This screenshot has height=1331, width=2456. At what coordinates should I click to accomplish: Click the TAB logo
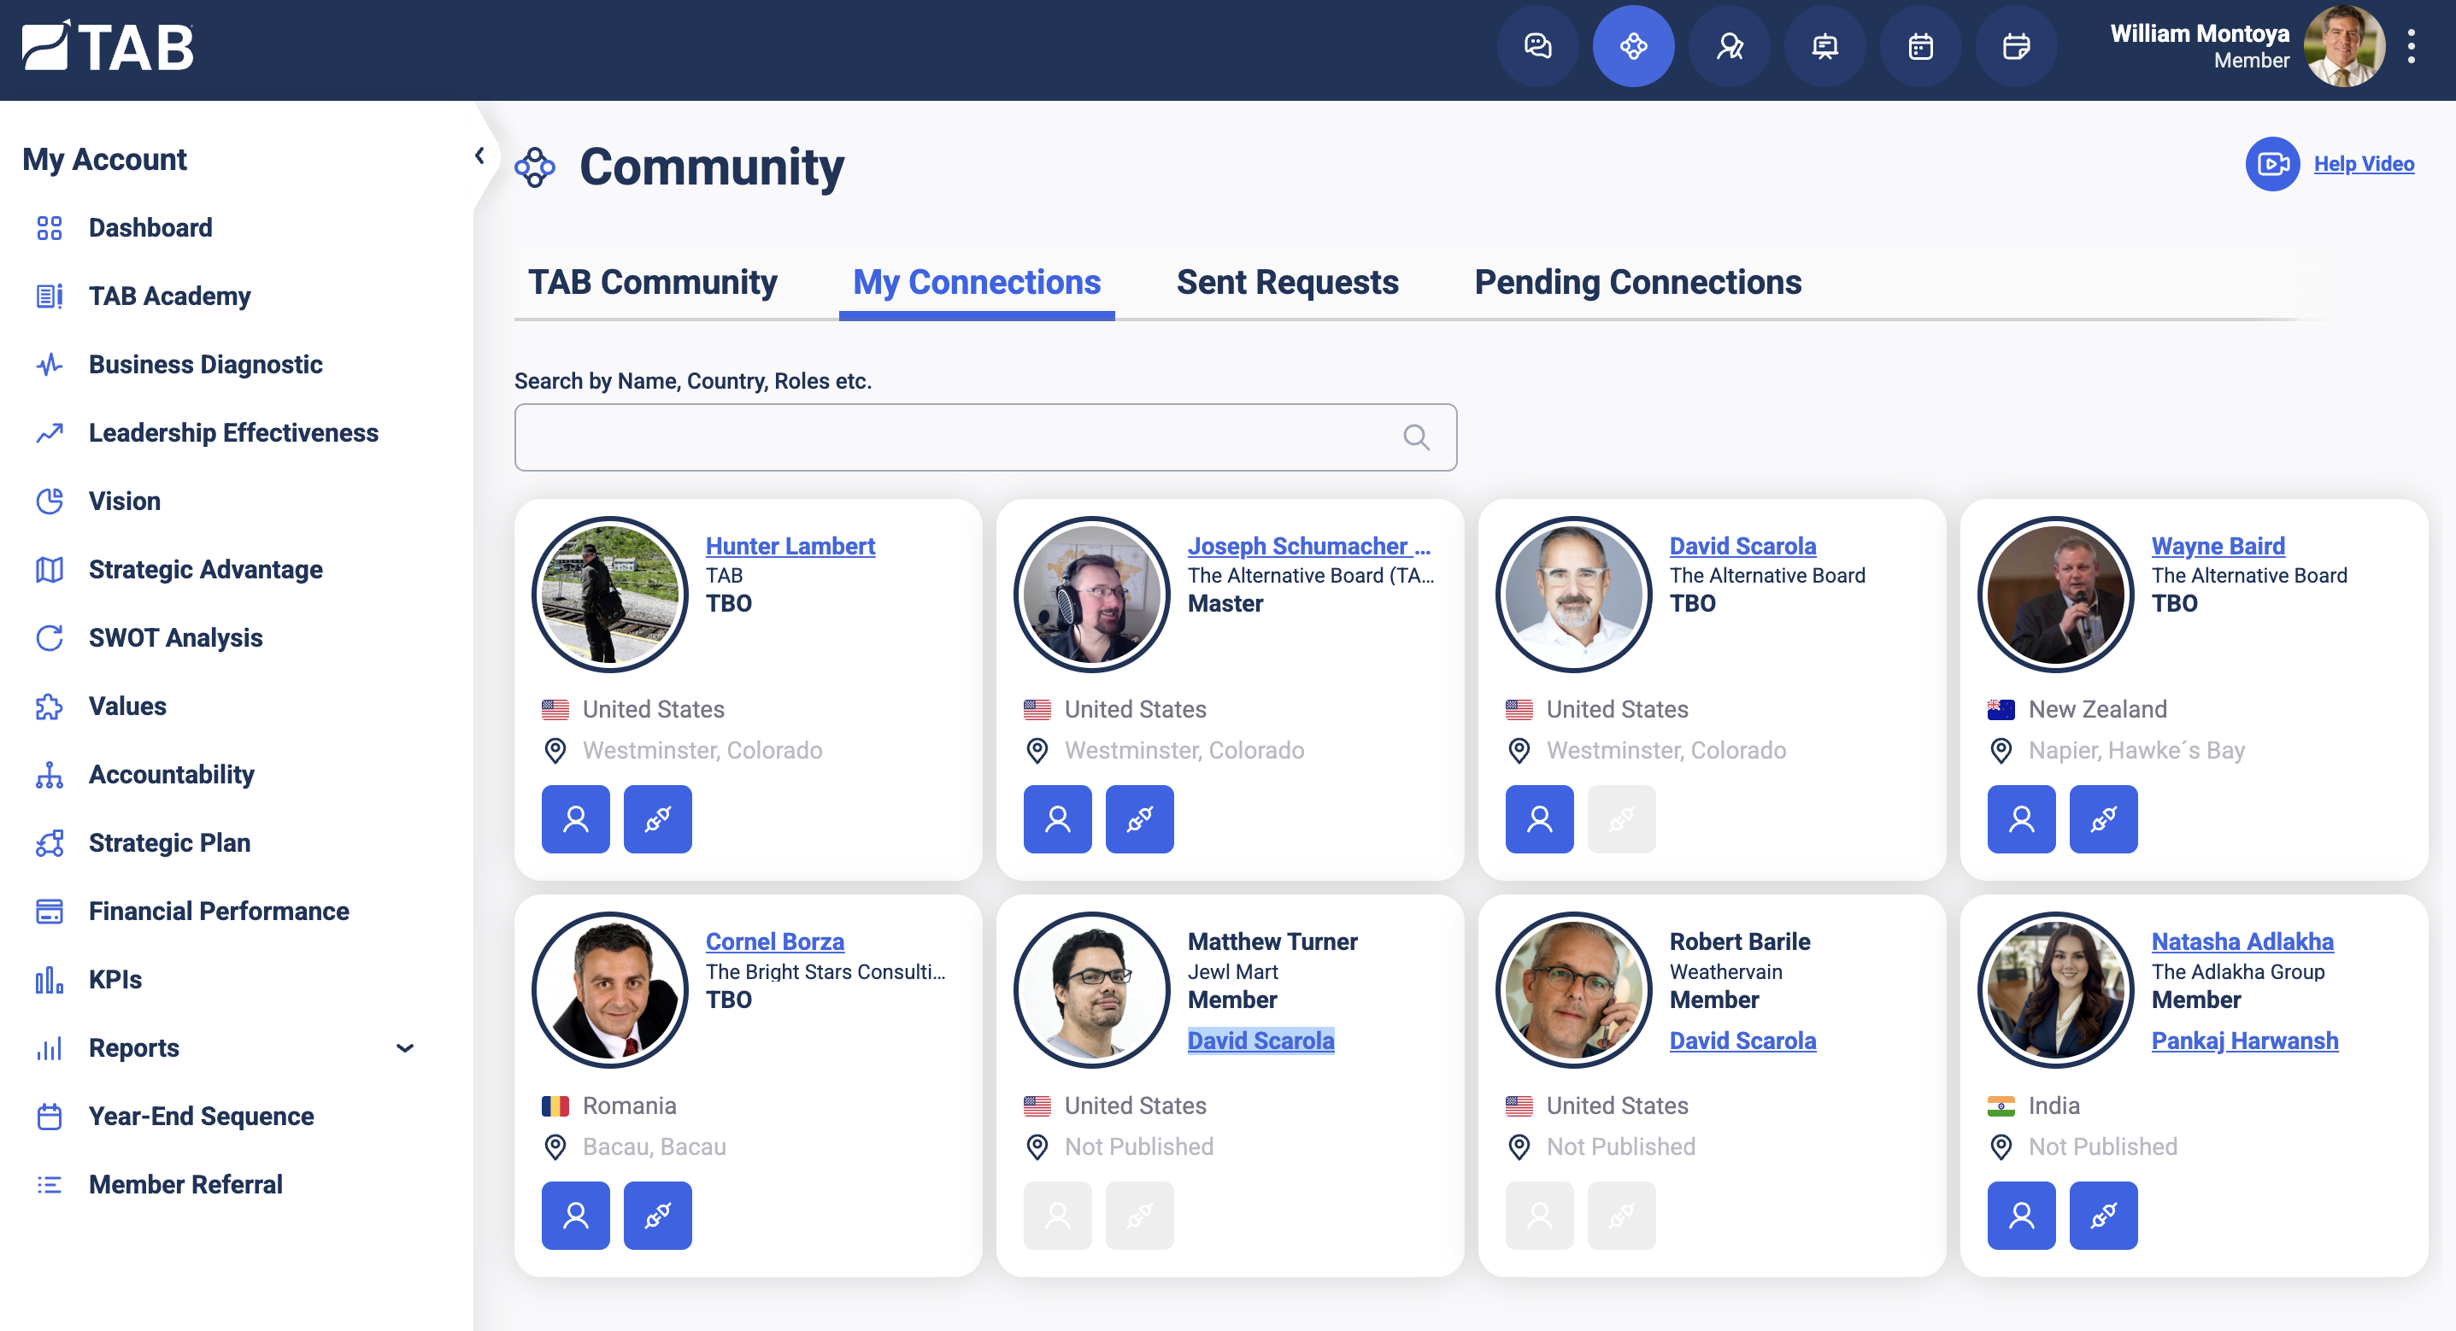108,46
